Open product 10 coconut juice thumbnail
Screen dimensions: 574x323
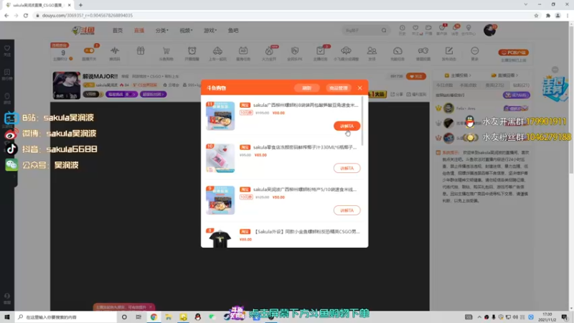tap(220, 158)
